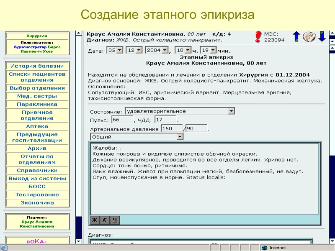
Task: Click patient name in Пациент sidebar box
Action: click(x=37, y=224)
